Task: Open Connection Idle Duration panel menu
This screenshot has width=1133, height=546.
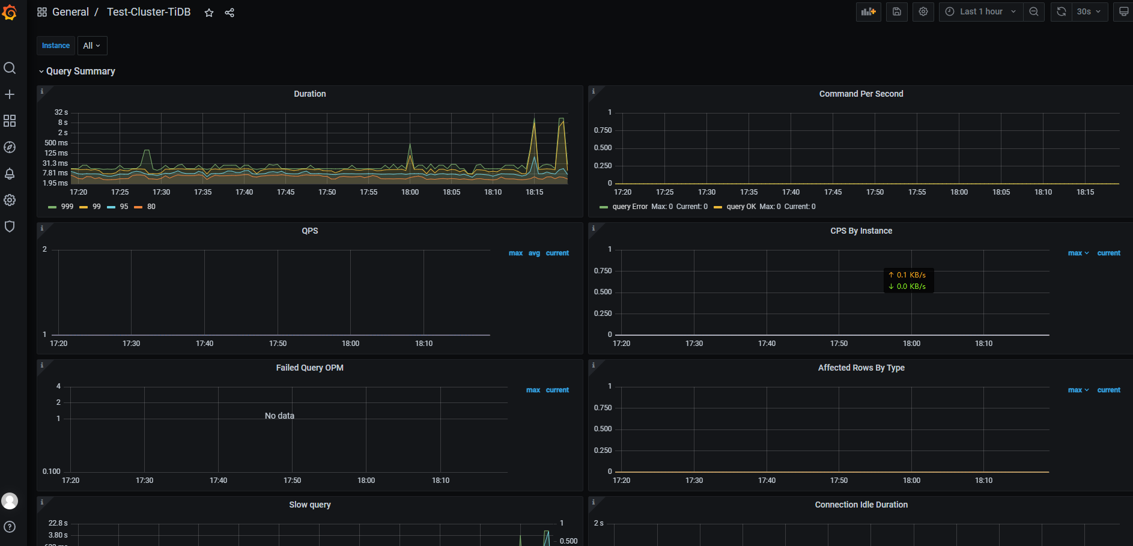Action: 861,505
